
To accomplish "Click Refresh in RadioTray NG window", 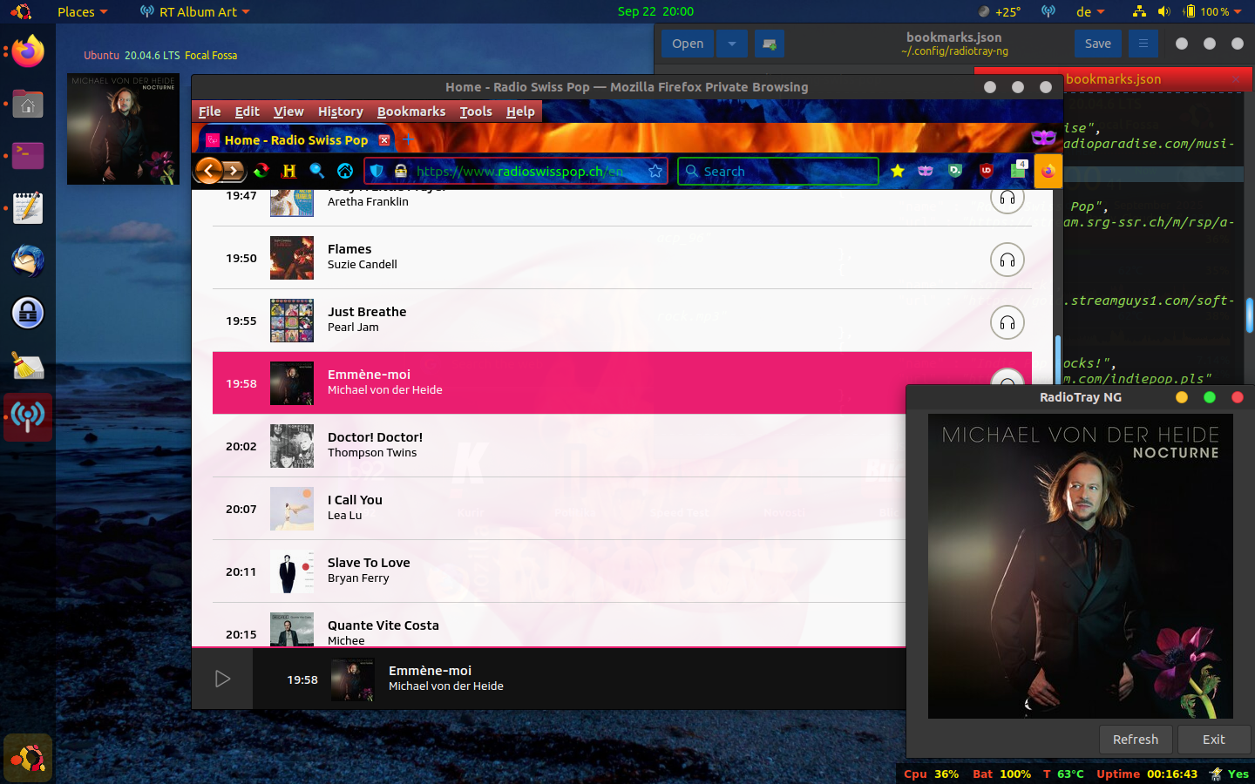I will point(1136,739).
